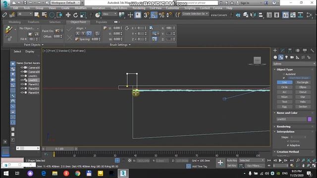Viewport: 317px width, 178px height.
Task: Toggle the 3D Snaps button
Action: coord(146,15)
